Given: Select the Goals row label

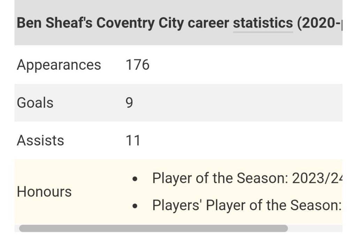Looking at the screenshot, I should coord(35,103).
